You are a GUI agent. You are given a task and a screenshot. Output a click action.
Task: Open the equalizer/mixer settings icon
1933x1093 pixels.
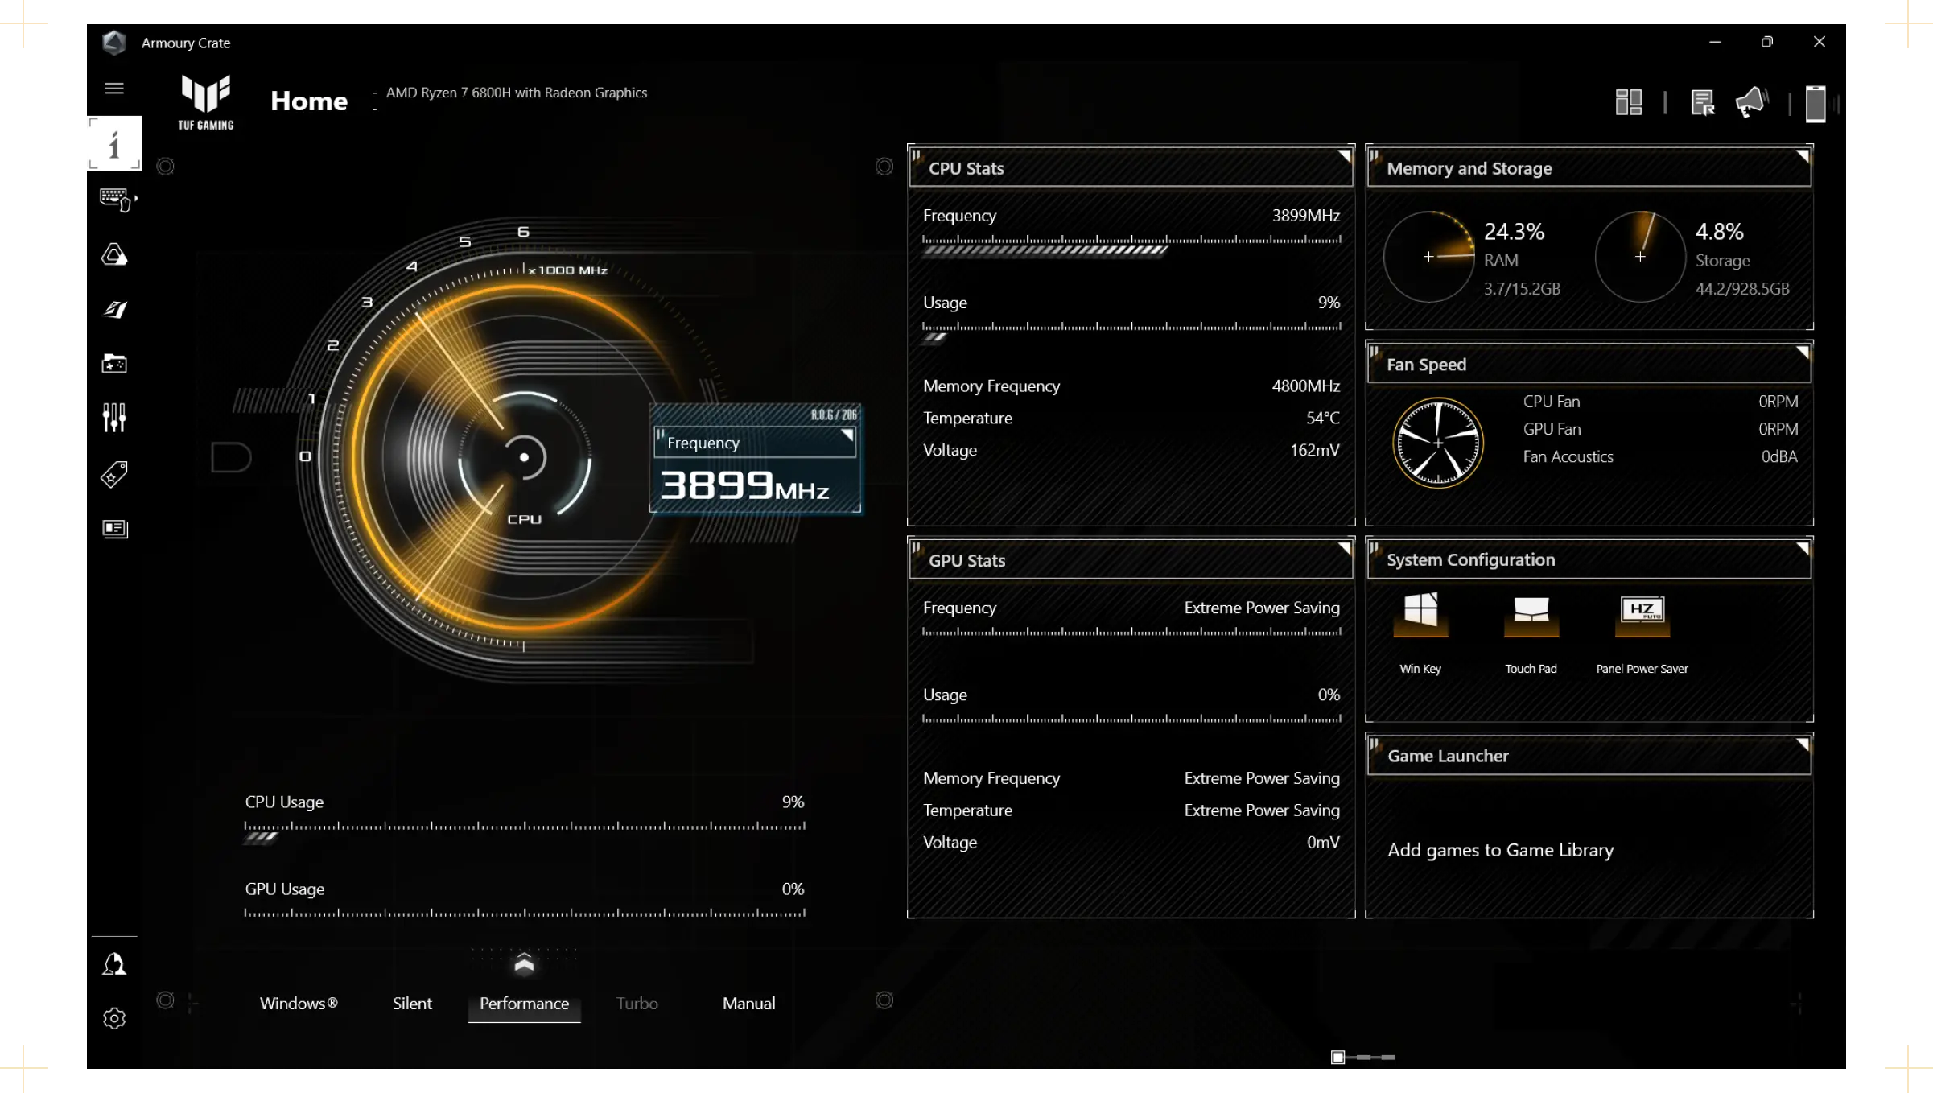click(114, 417)
